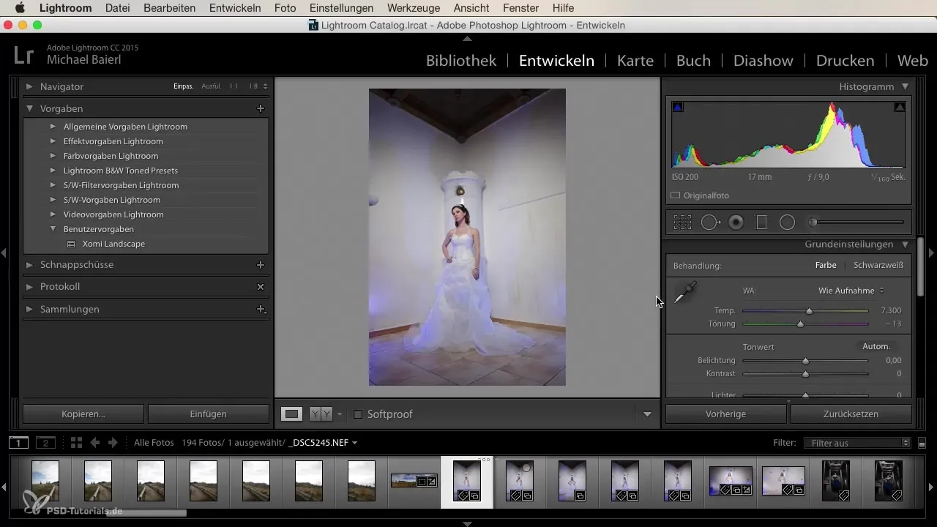Add a new snapshot in Schnappschüsse
The image size is (937, 527).
pyautogui.click(x=260, y=265)
